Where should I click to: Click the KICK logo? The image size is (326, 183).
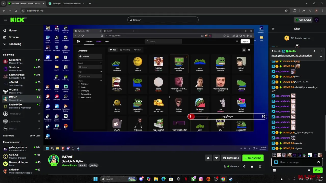click(x=19, y=20)
